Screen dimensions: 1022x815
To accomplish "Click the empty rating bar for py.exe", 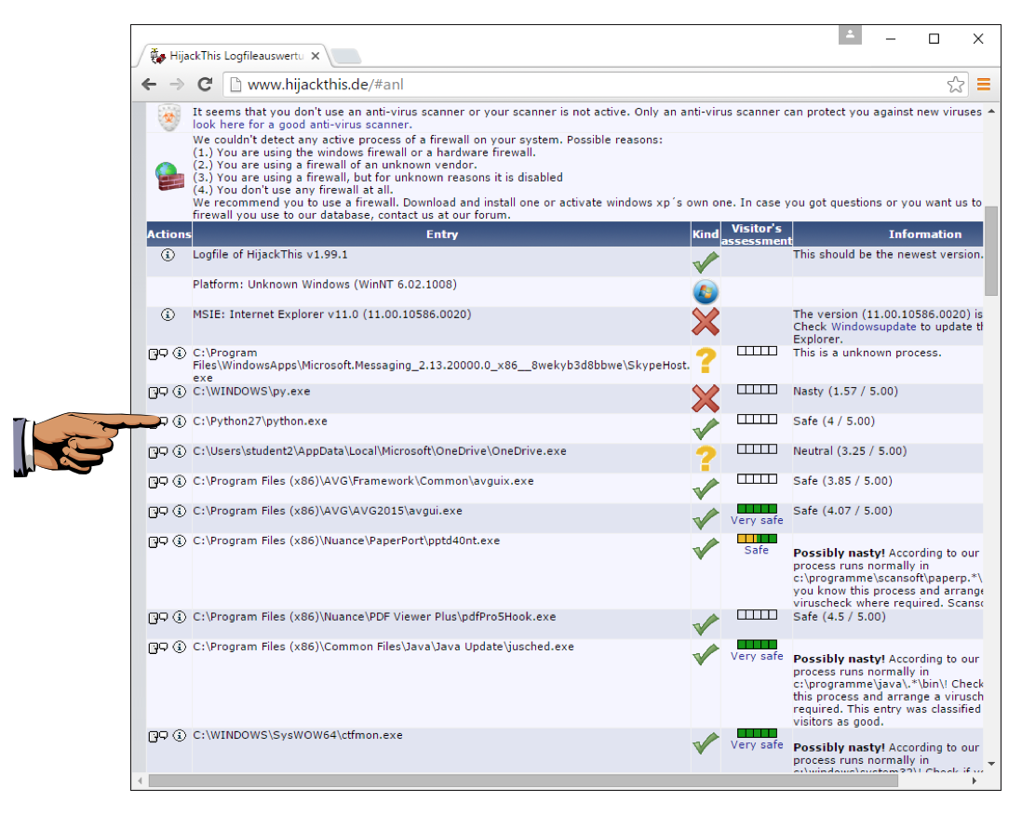I will click(757, 390).
